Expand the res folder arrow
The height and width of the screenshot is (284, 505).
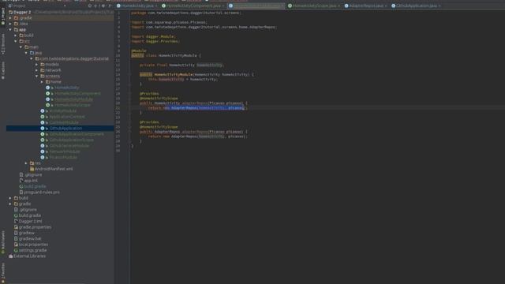click(26, 163)
